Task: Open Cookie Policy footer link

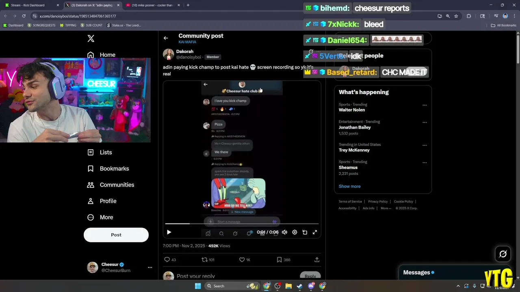Action: pos(403,202)
